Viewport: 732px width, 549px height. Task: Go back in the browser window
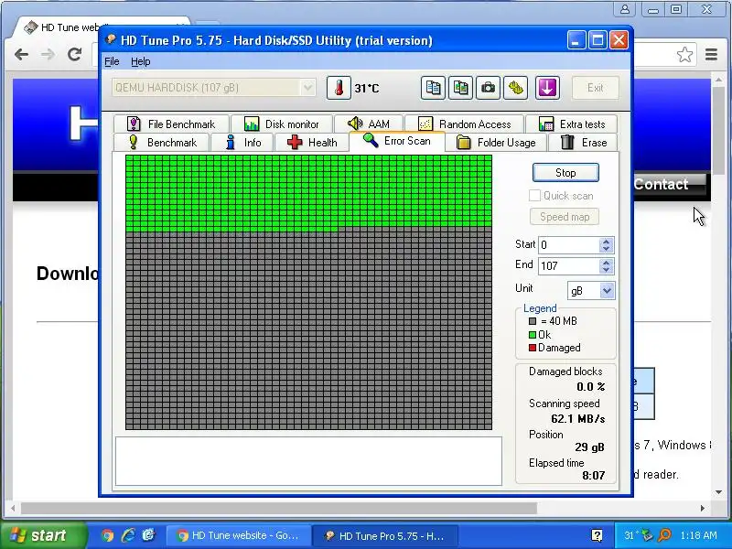pos(21,55)
